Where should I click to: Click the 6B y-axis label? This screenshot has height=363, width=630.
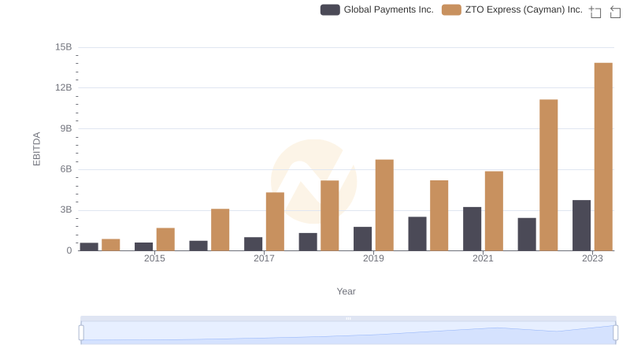click(66, 169)
